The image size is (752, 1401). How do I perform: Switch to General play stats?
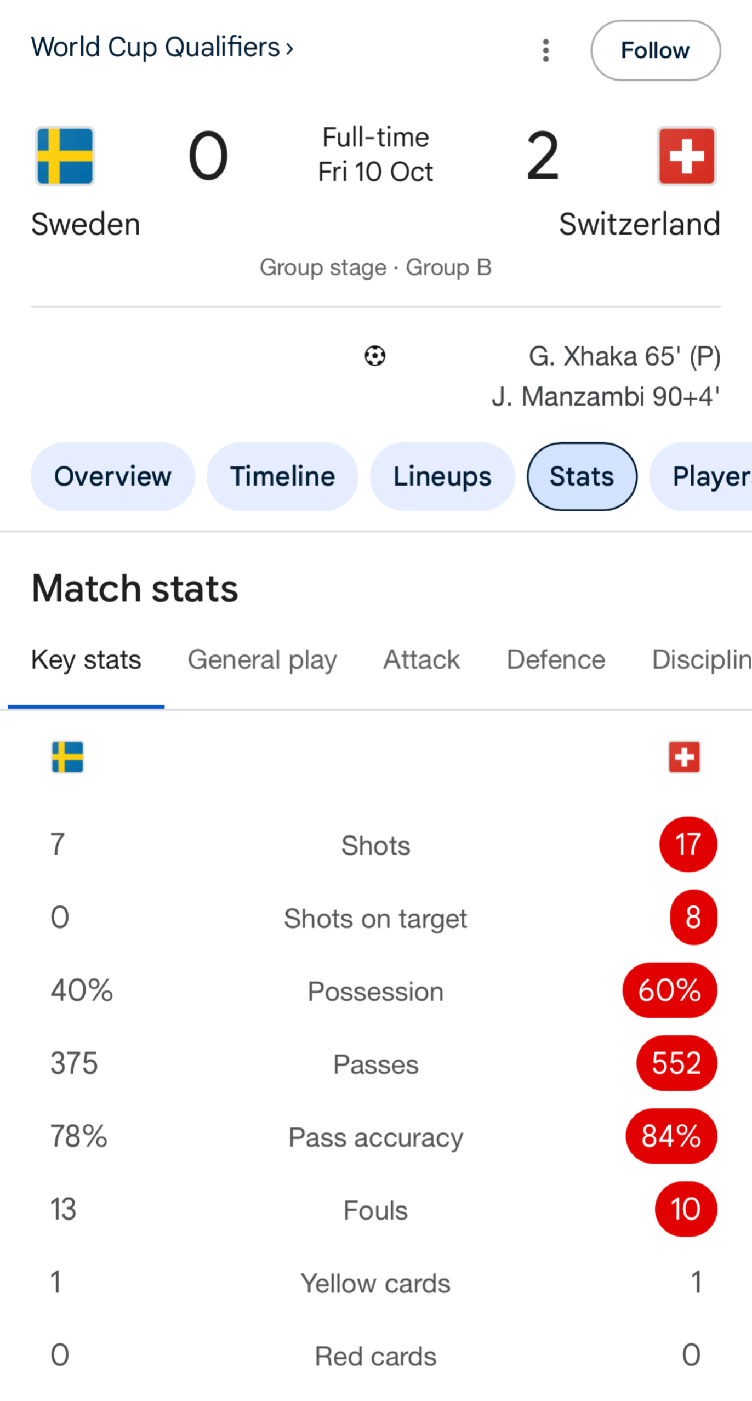(262, 660)
